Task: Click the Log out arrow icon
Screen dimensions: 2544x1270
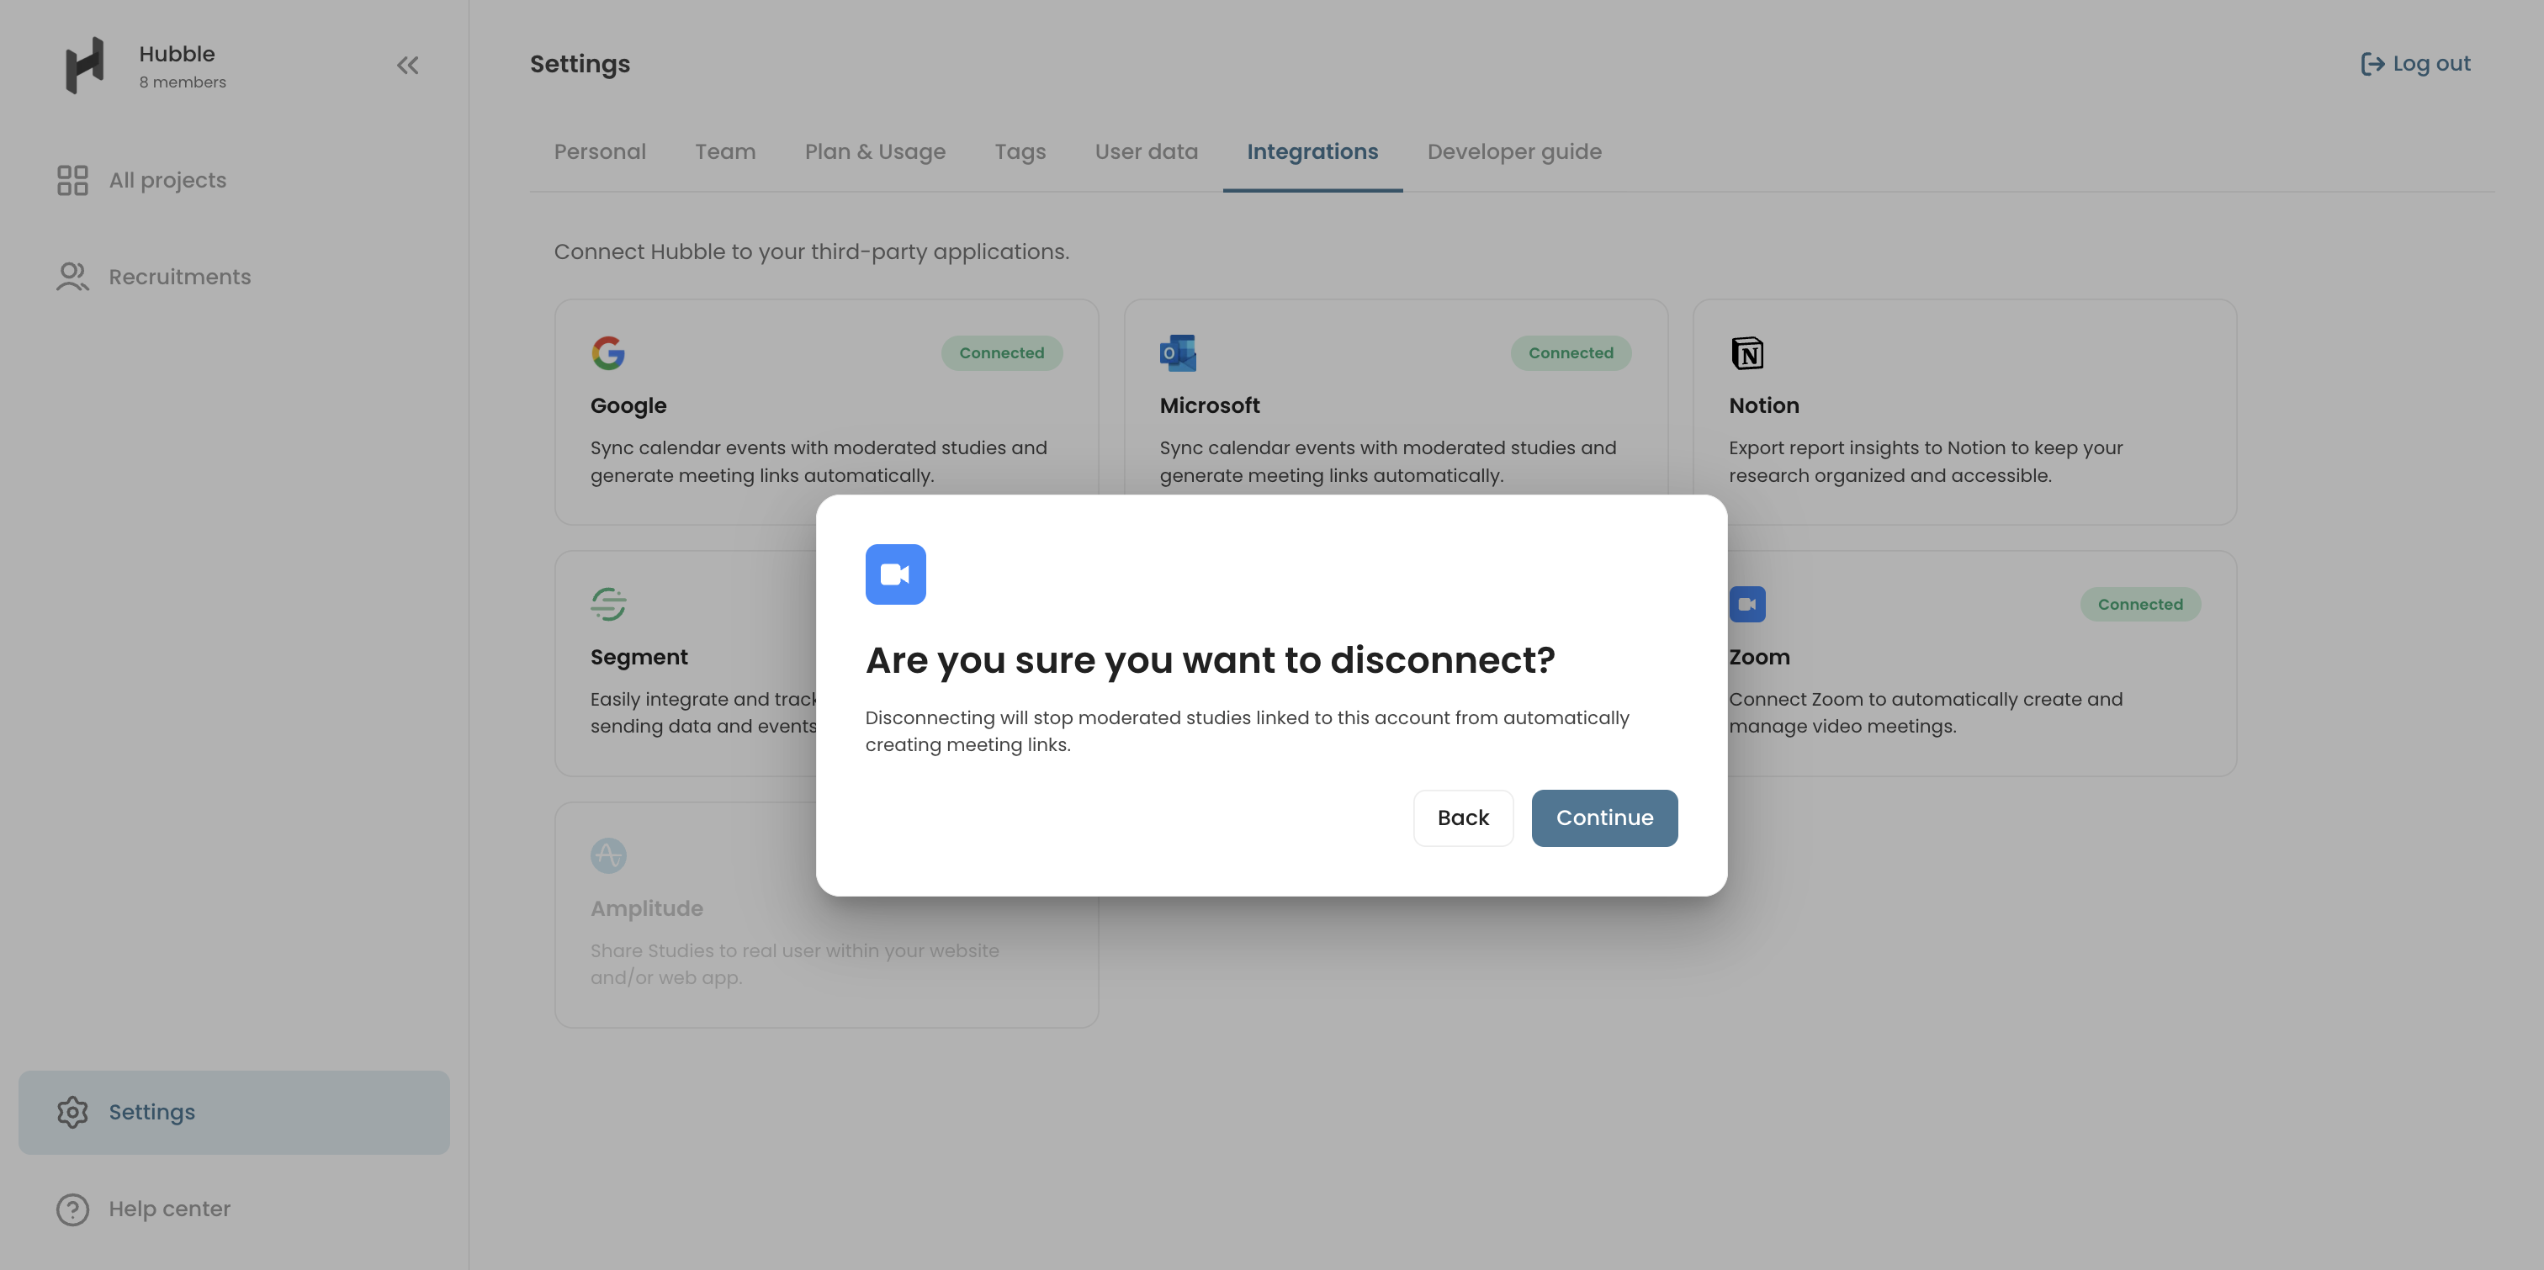Action: click(2372, 64)
